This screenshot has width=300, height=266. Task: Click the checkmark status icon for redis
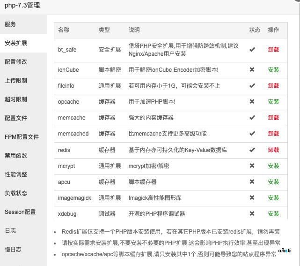[x=252, y=150]
